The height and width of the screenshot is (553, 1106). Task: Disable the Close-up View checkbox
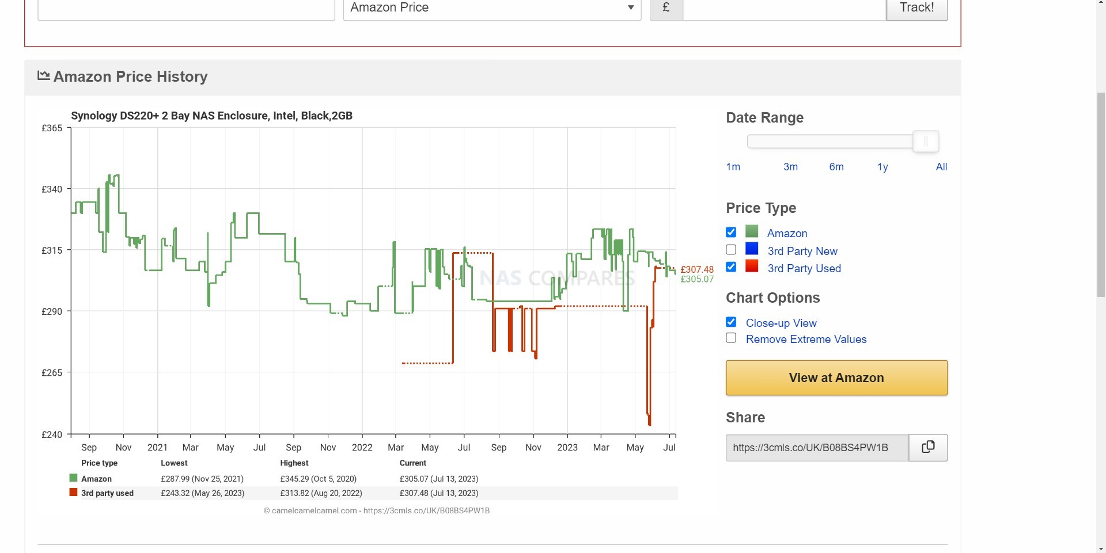(x=731, y=322)
